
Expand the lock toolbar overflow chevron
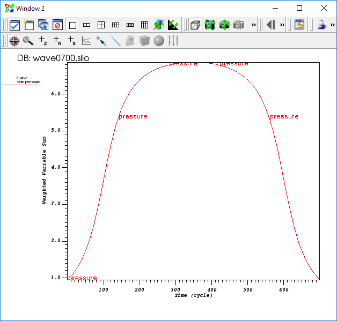(333, 25)
